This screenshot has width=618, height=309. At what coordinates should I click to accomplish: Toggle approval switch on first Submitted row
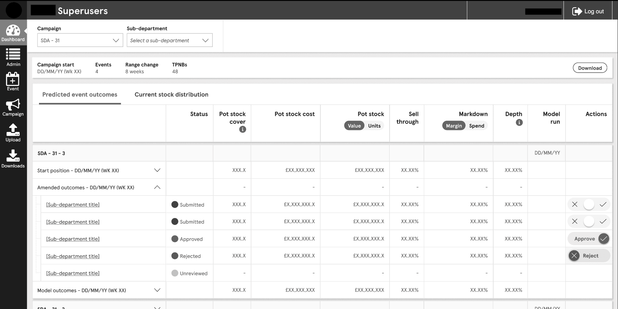coord(589,204)
